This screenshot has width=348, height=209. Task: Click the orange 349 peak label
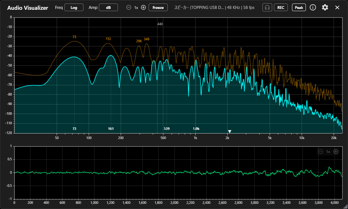pyautogui.click(x=146, y=39)
